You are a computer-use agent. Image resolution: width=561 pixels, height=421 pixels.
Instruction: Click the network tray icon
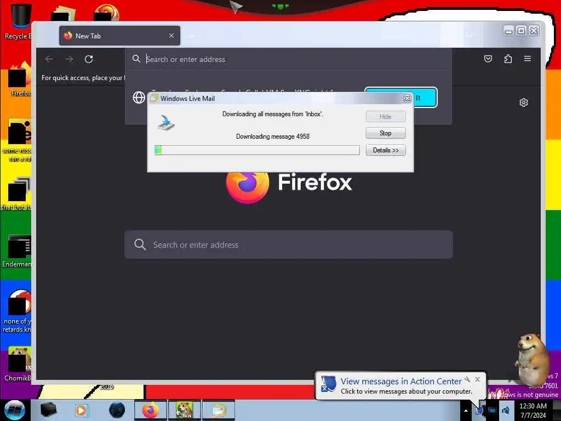492,411
